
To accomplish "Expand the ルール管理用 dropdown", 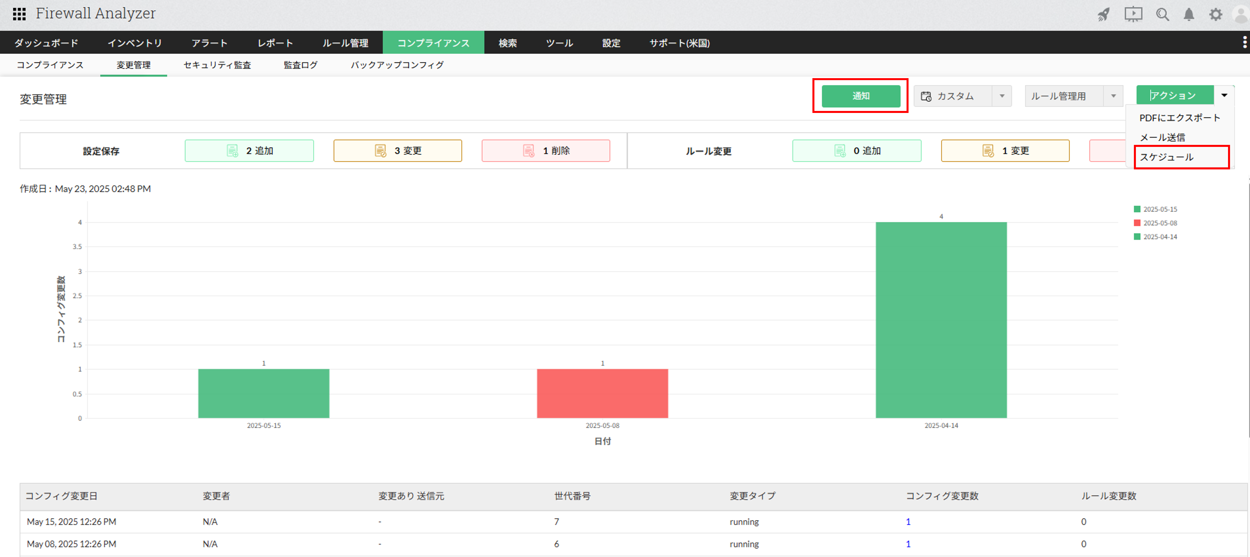I will [x=1114, y=96].
